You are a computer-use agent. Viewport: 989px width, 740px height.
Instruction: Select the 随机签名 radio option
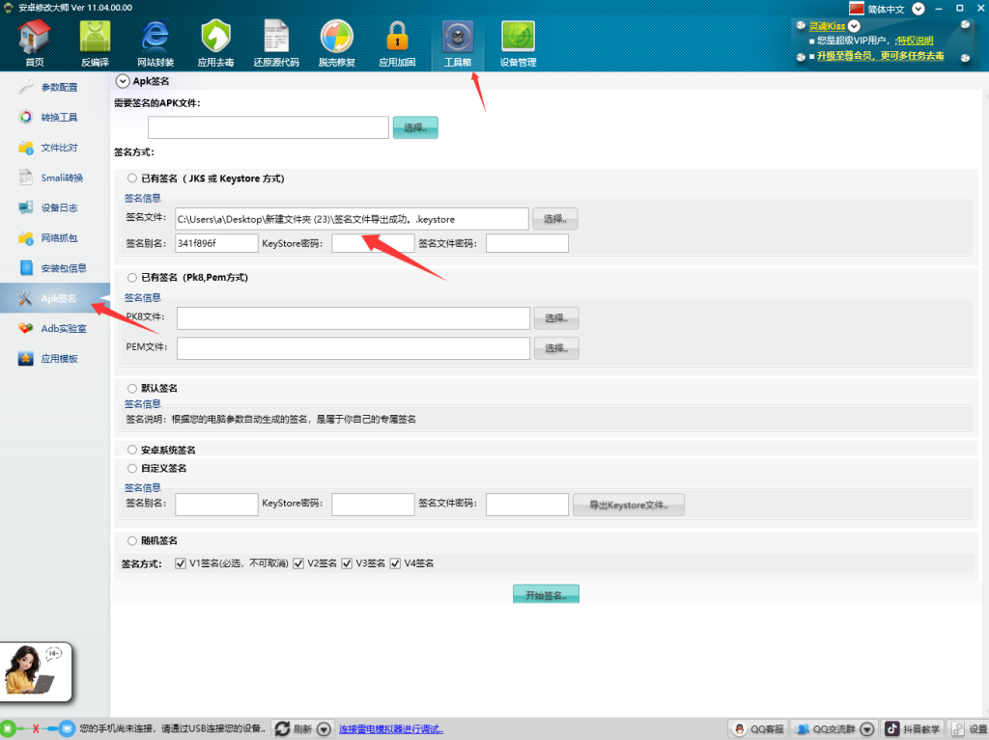[x=132, y=541]
